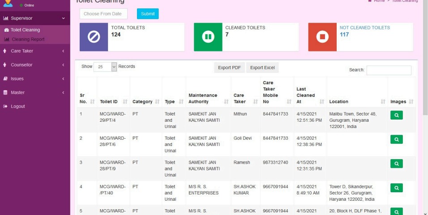Sort by Maintenance Authority column arrows
Screen dimensions: 428x215
coord(226,102)
